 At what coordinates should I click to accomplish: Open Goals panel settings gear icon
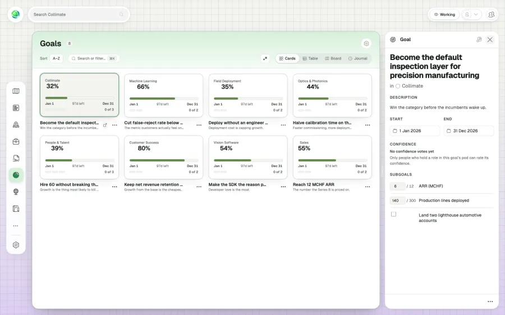click(366, 43)
